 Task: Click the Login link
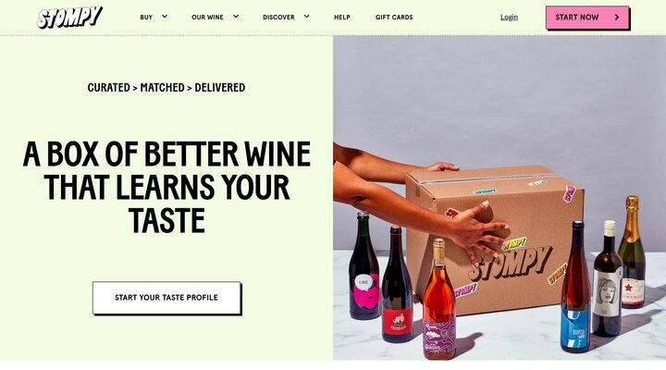tap(509, 17)
